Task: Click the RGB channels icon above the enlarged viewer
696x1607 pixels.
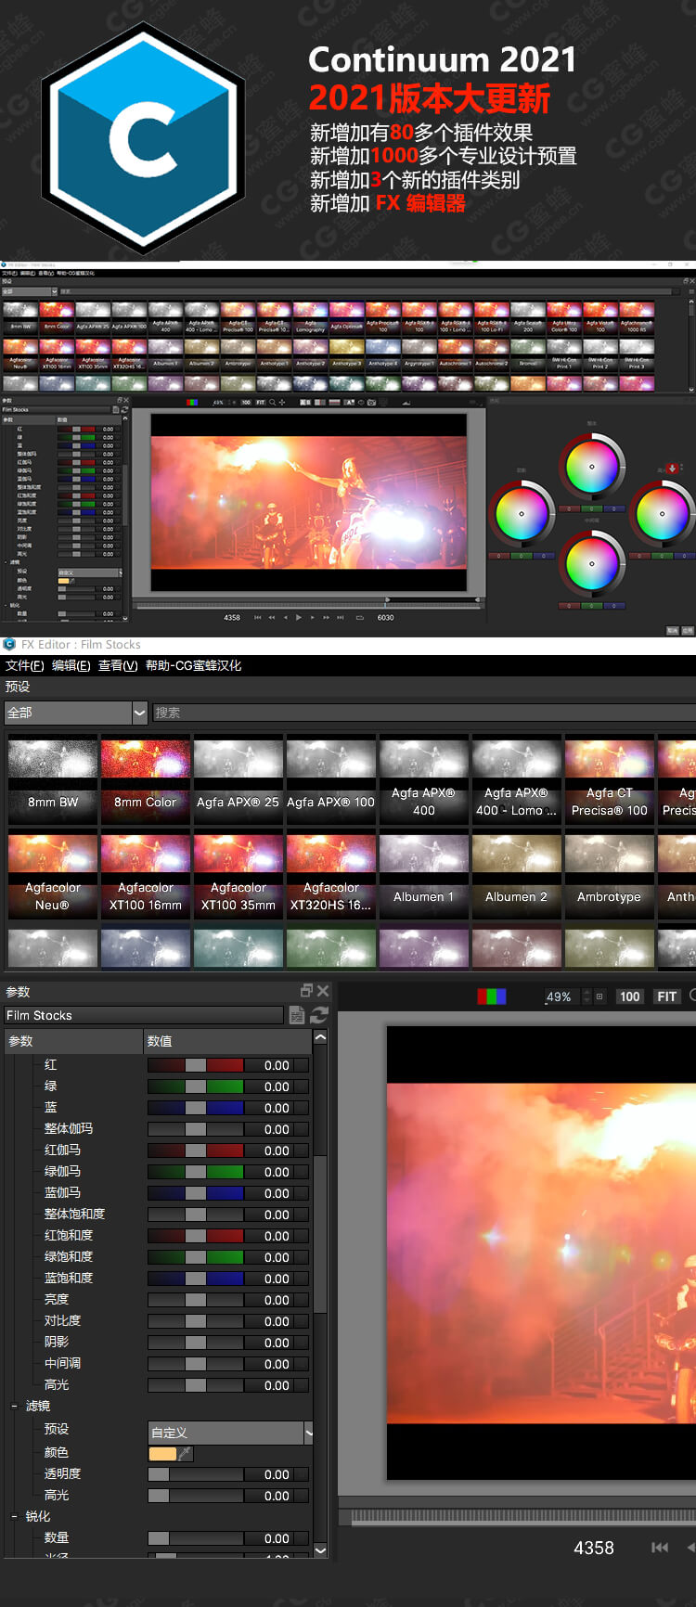Action: (492, 996)
